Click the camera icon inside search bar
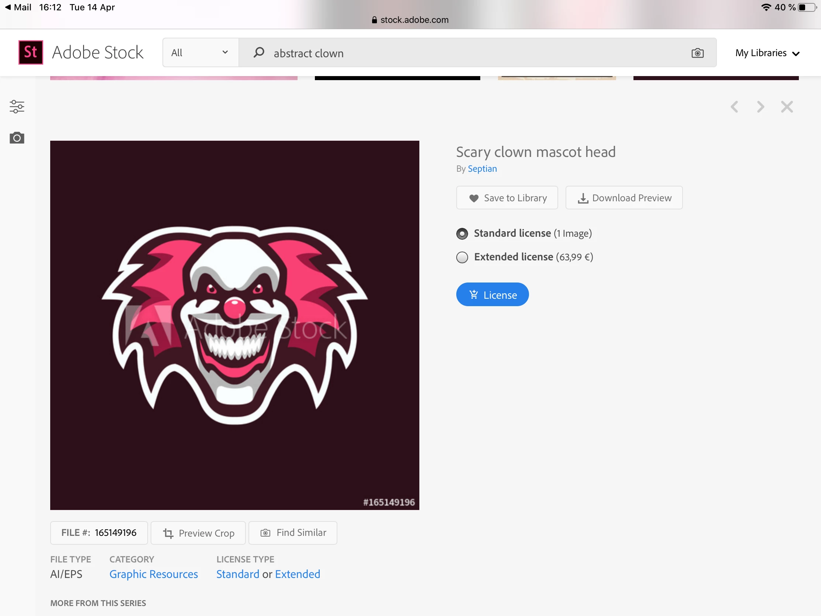Viewport: 821px width, 616px height. tap(697, 53)
